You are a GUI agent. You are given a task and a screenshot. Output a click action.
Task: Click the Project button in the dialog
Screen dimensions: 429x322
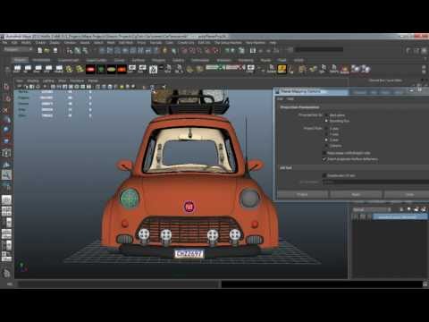coord(302,194)
